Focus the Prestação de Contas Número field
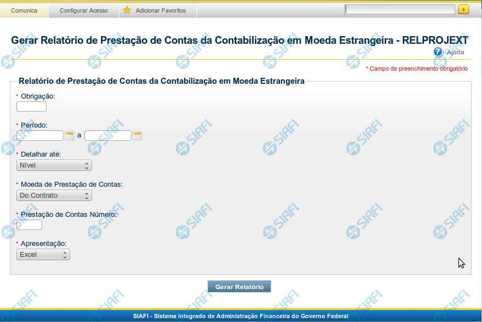 [x=29, y=225]
